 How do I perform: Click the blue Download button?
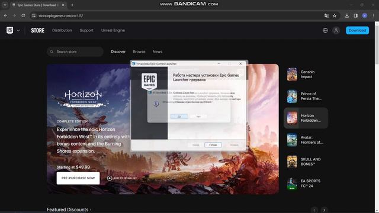[357, 30]
